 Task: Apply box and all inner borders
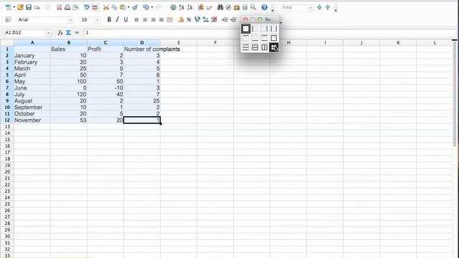tap(274, 47)
